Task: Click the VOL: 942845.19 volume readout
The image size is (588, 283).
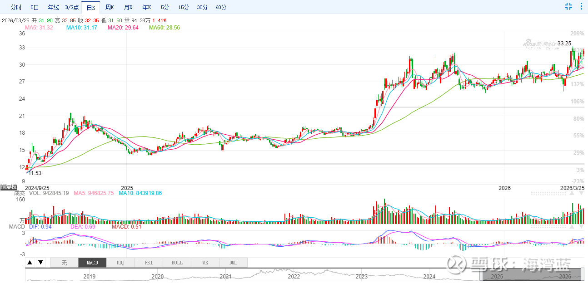Action: [x=49, y=193]
